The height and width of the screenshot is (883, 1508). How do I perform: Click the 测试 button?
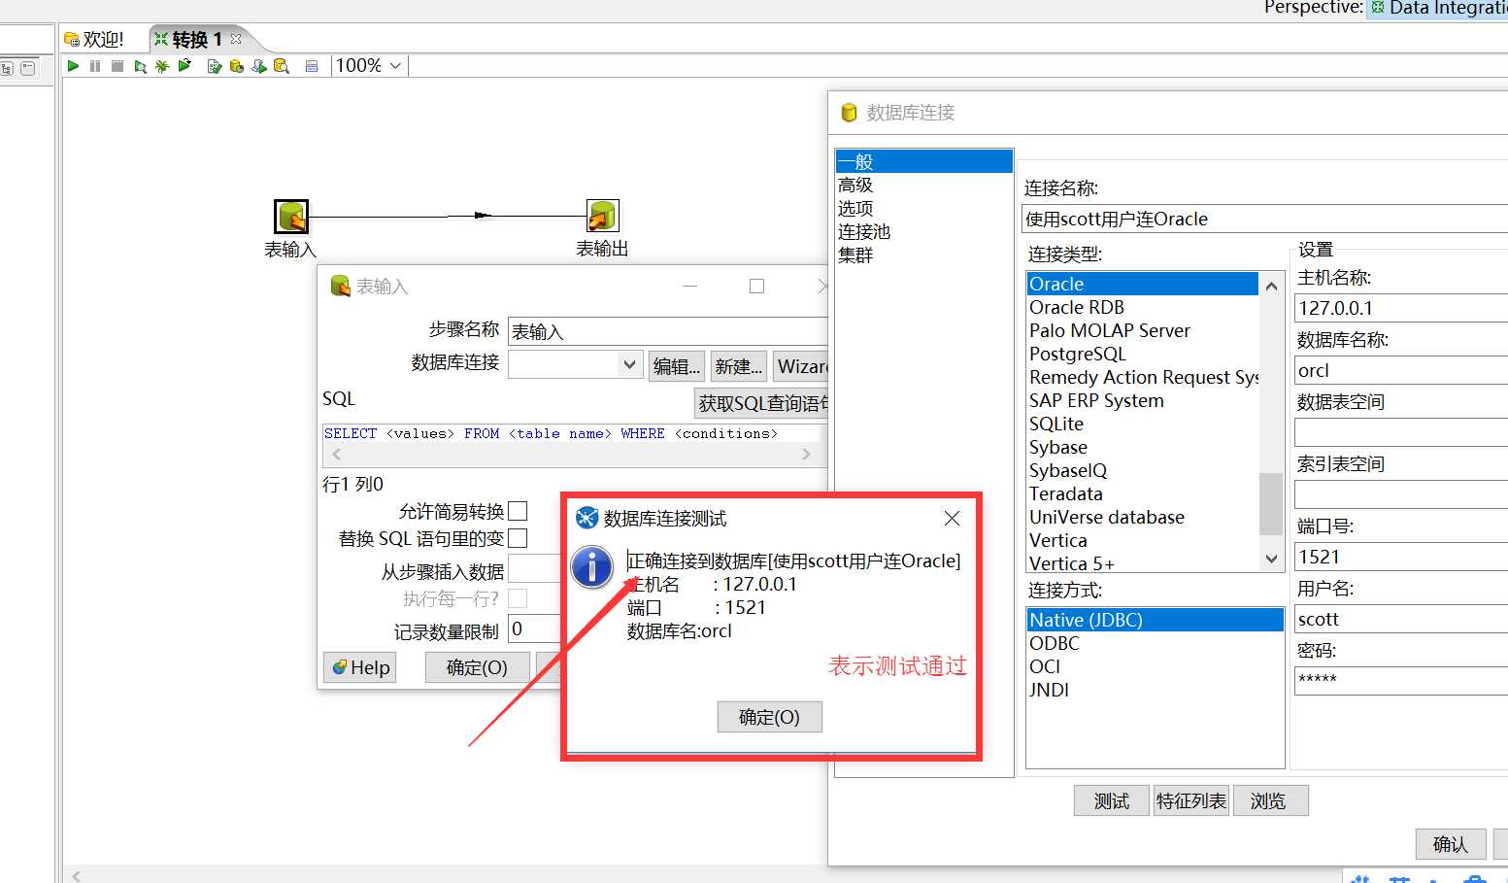pyautogui.click(x=1112, y=800)
